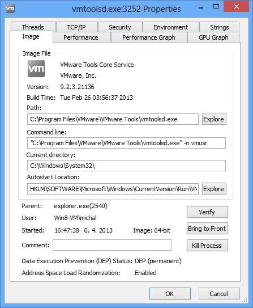The width and height of the screenshot is (253, 308).
Task: Open the Security tab
Action: point(120,27)
